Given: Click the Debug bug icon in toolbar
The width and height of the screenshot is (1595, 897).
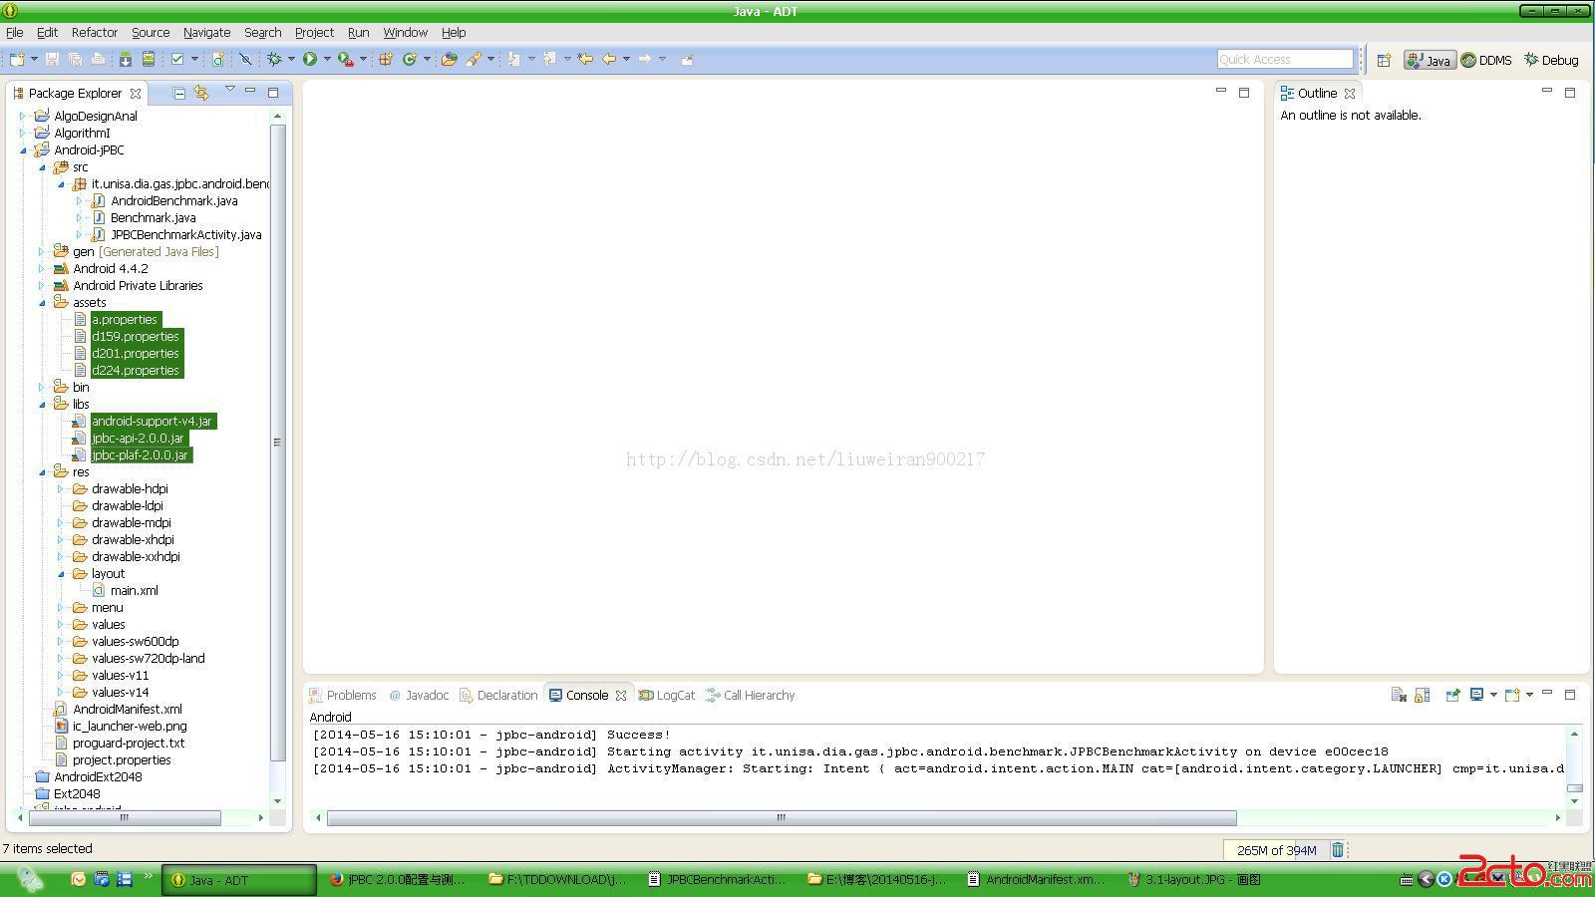Looking at the screenshot, I should (x=274, y=60).
